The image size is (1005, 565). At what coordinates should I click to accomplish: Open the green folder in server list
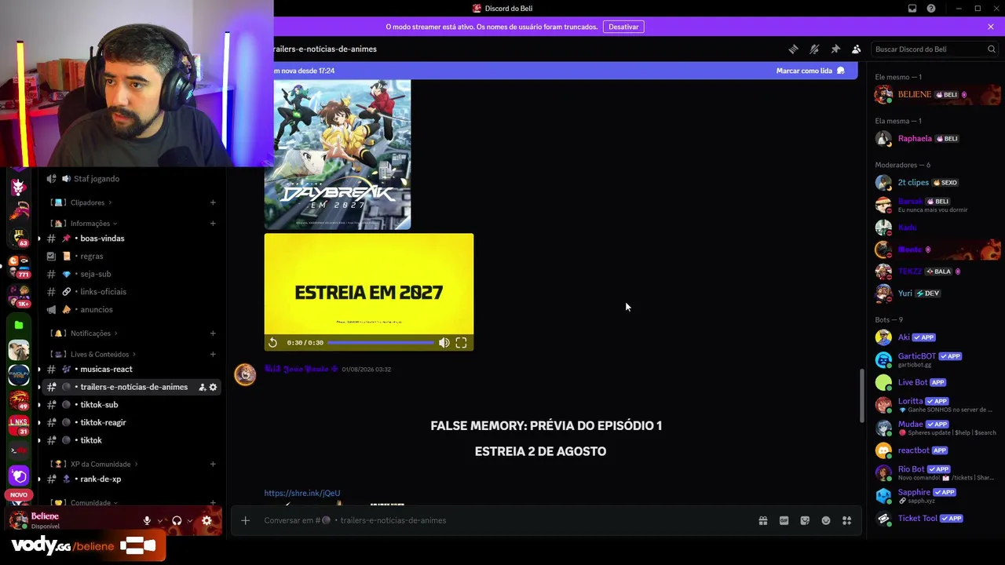point(19,325)
